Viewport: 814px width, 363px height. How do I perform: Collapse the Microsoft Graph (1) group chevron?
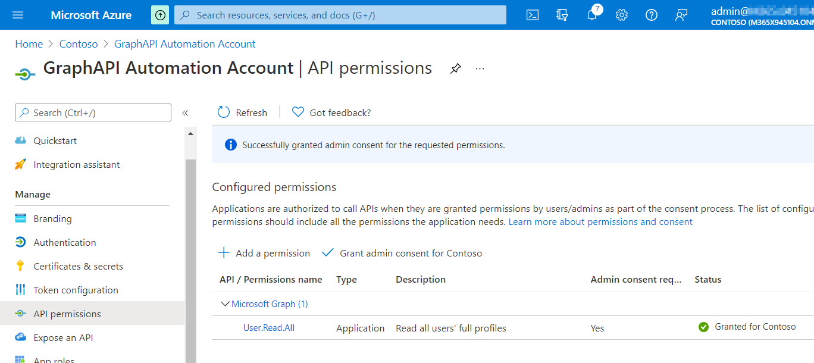pyautogui.click(x=225, y=303)
